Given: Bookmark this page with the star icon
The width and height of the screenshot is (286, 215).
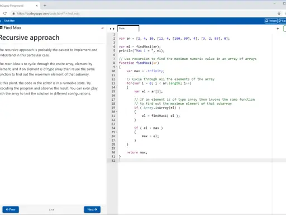Looking at the screenshot, I should 279,13.
